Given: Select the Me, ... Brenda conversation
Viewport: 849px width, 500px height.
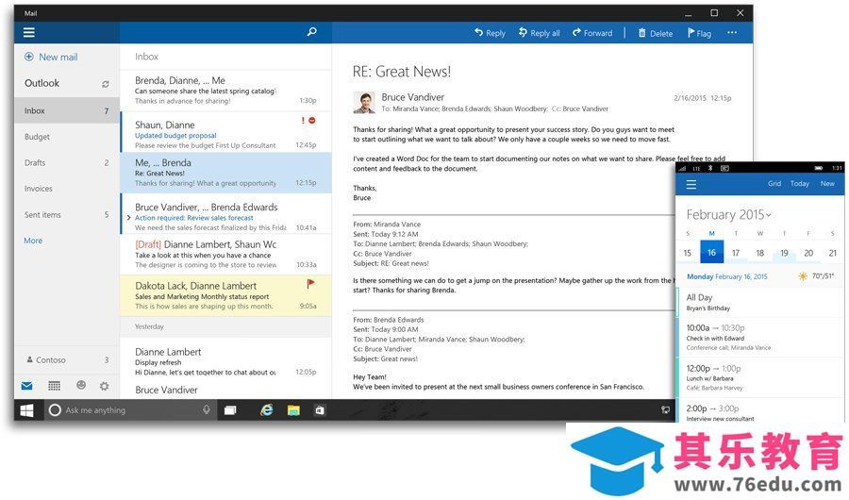Looking at the screenshot, I should [225, 173].
